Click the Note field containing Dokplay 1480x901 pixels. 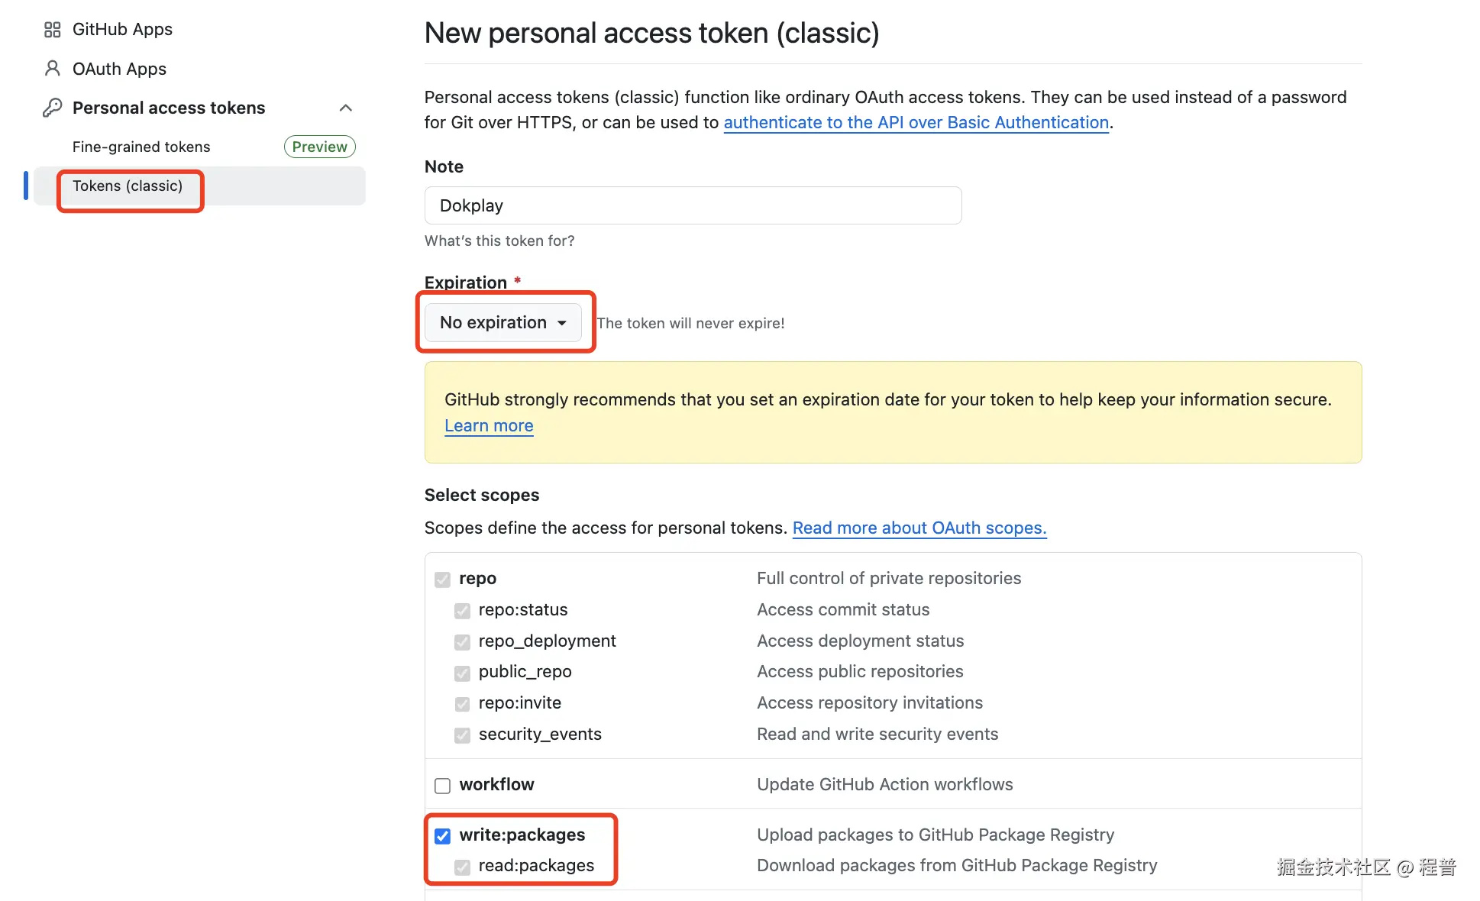693,205
